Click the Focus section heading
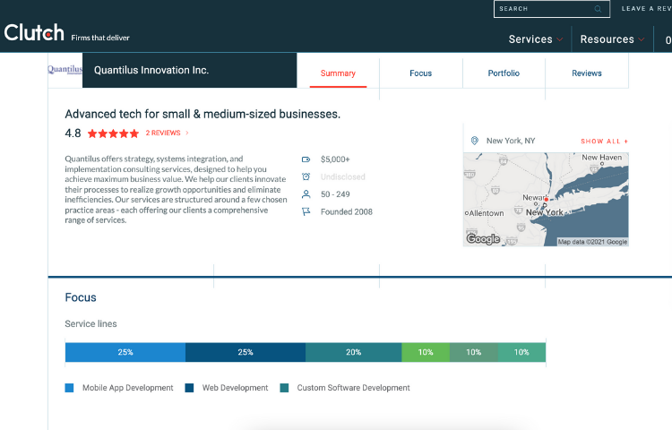This screenshot has width=672, height=430. click(81, 297)
